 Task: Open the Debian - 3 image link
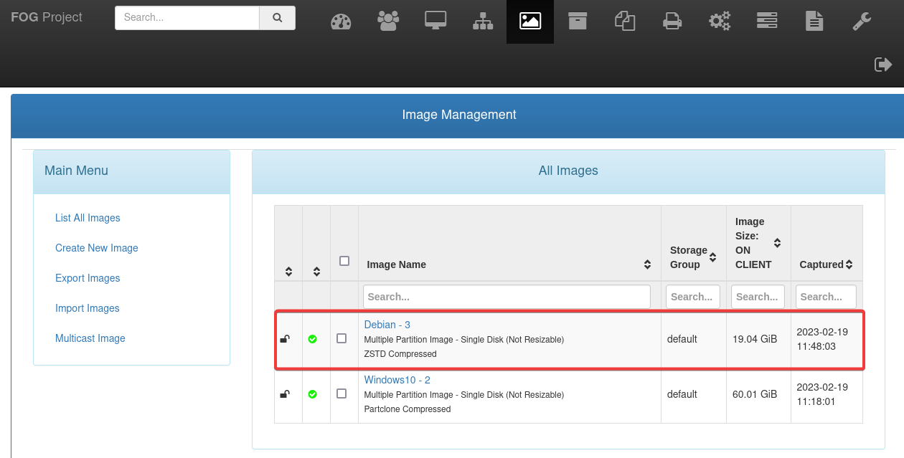[387, 325]
